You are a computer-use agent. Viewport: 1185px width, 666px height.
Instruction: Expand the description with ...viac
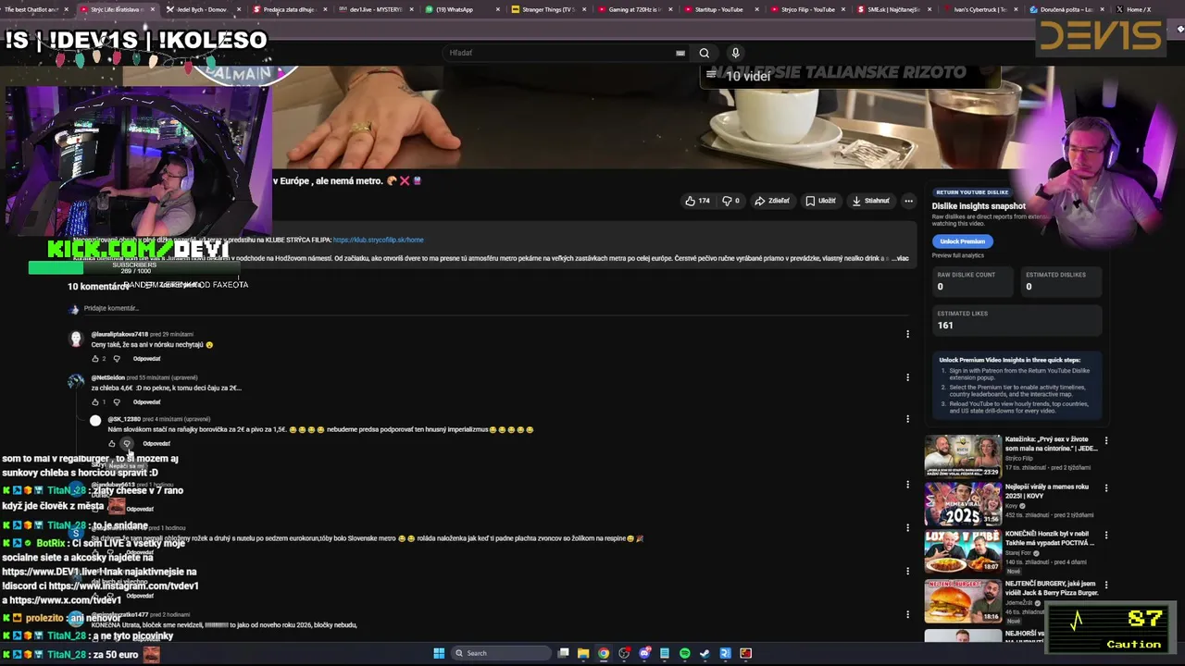click(x=900, y=258)
